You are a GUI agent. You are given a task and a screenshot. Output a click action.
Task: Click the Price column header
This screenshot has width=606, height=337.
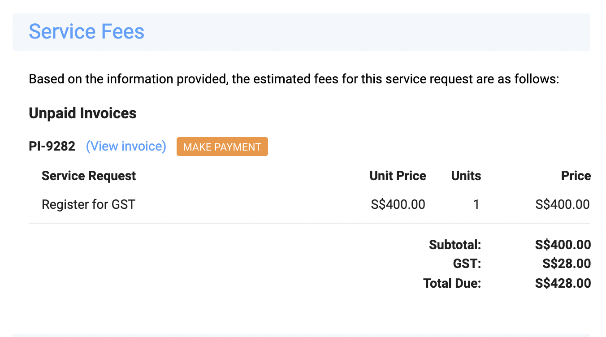click(x=576, y=176)
